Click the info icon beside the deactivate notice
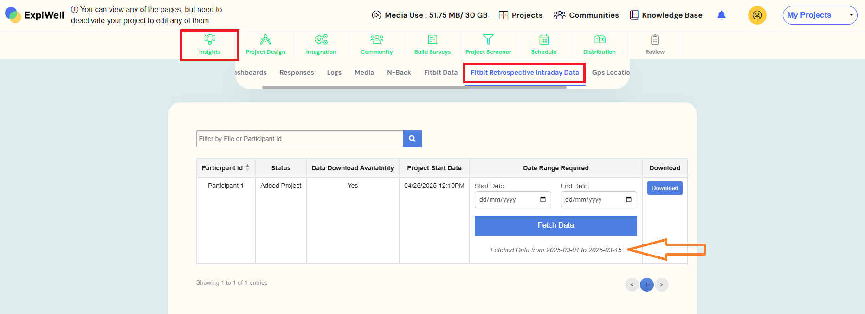This screenshot has width=865, height=314. click(75, 9)
